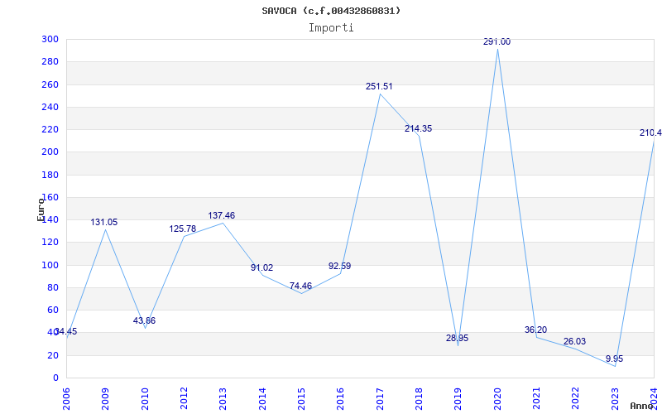Select the 2020 x-axis year
The image size is (662, 414).
pos(497,399)
